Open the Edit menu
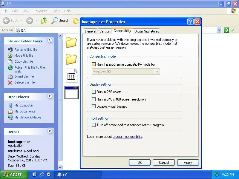 [15, 11]
